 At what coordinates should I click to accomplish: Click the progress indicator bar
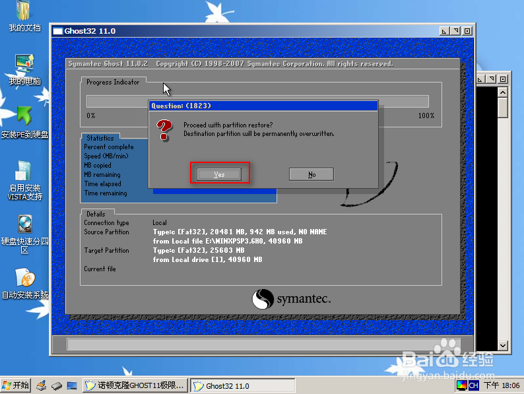tap(257, 101)
